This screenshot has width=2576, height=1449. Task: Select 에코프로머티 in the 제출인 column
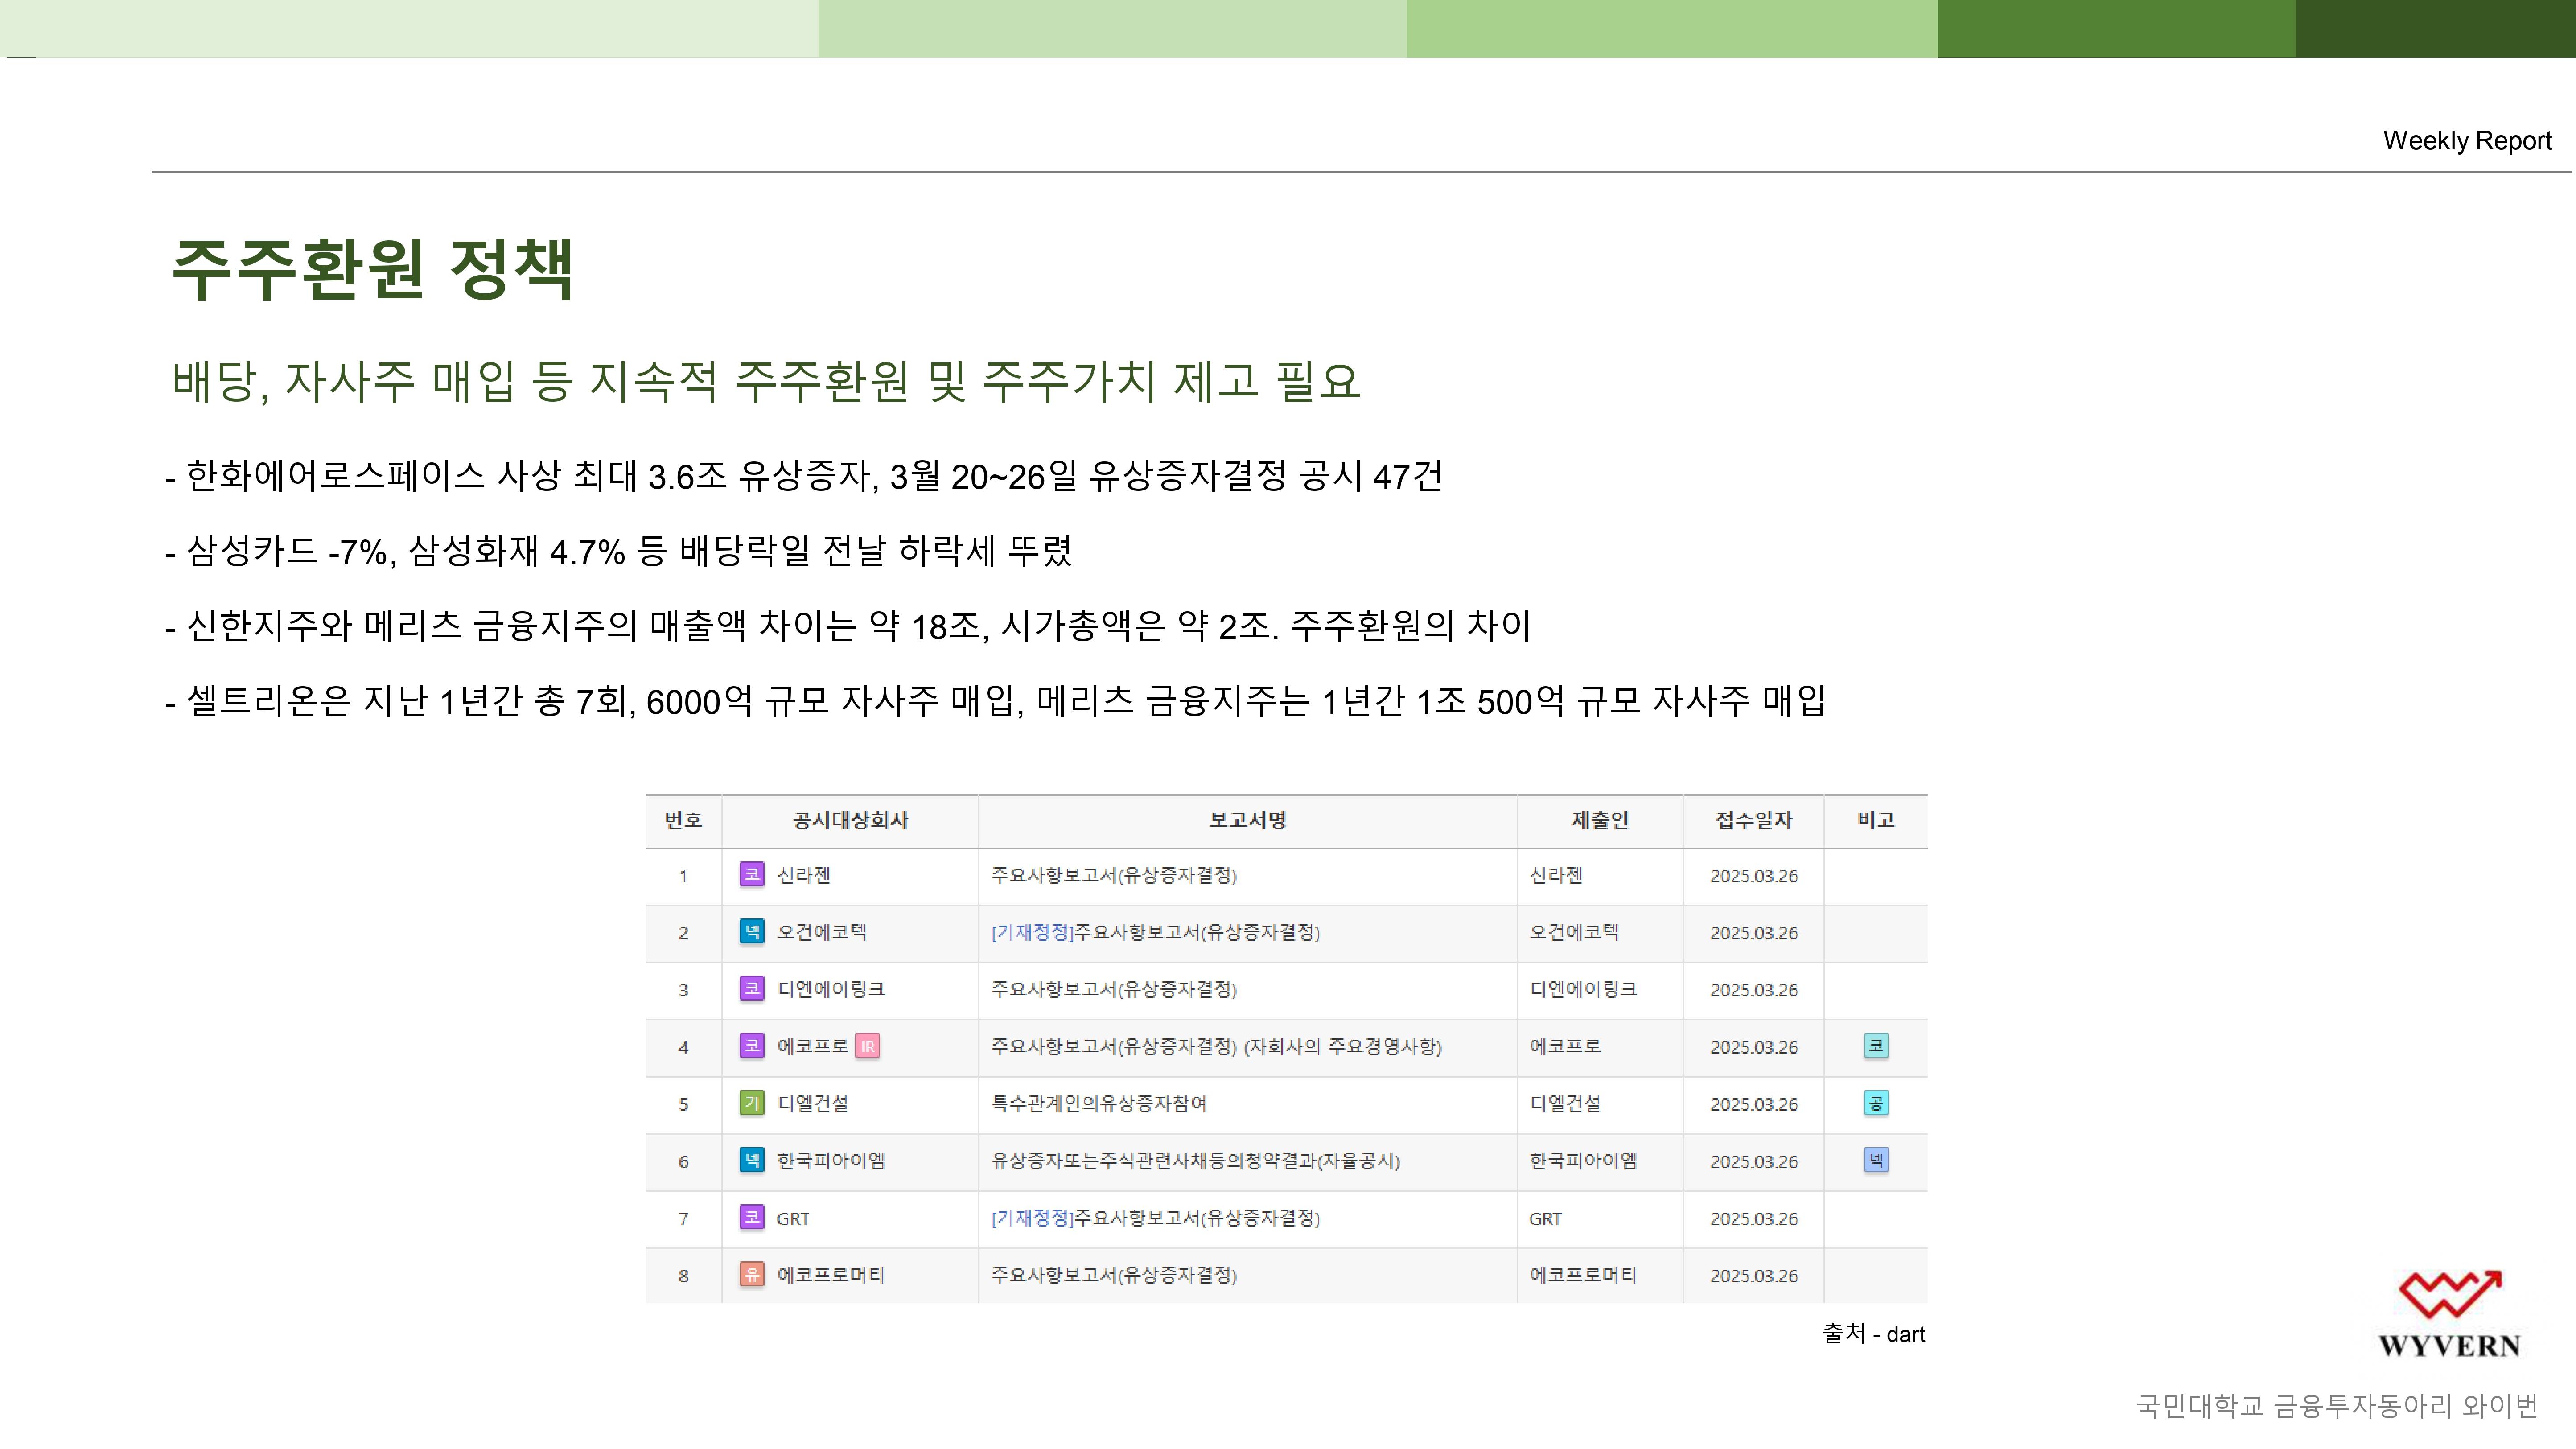pyautogui.click(x=1583, y=1275)
